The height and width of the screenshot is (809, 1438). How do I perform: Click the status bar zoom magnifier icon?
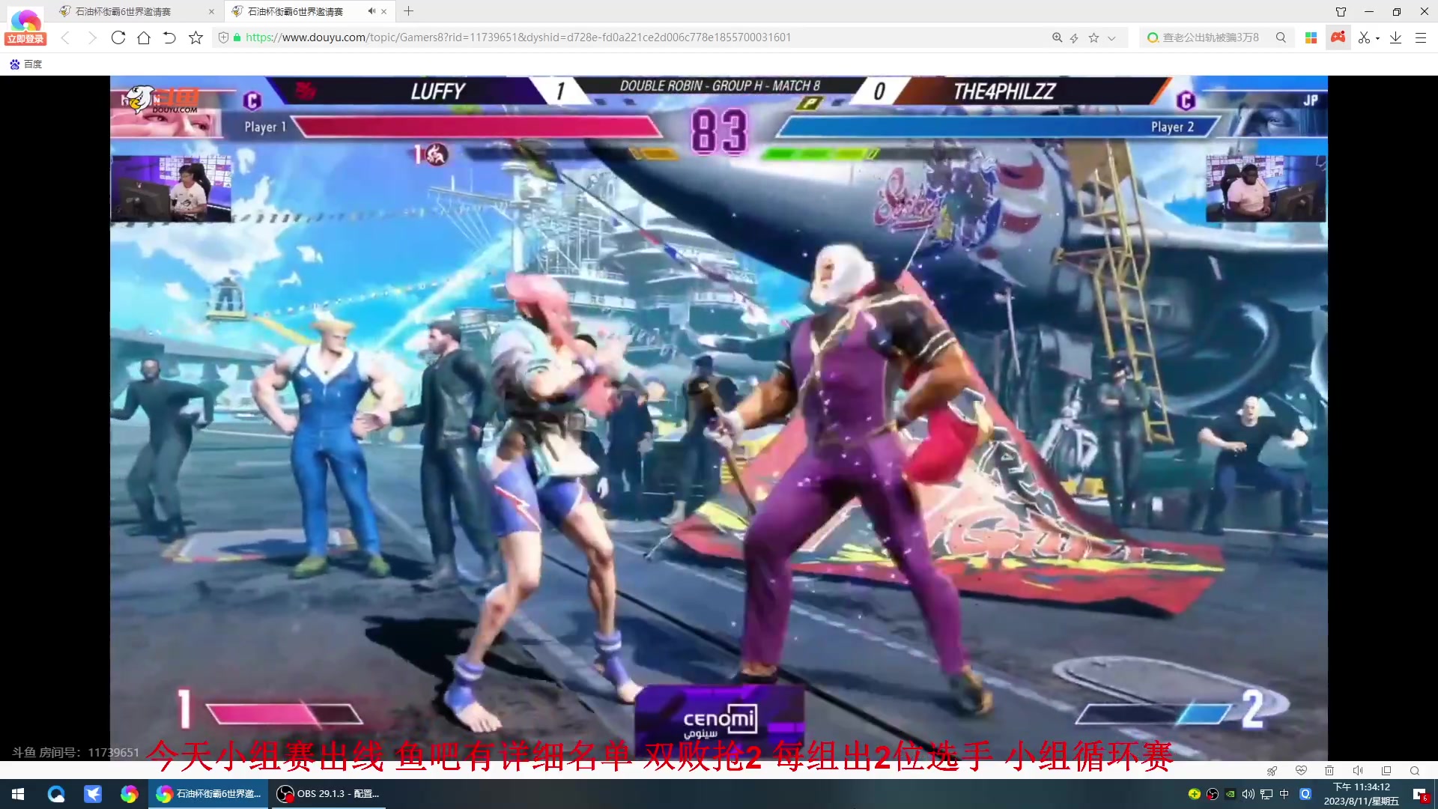coord(1415,771)
